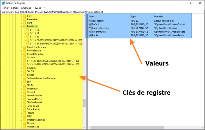Screen dimensions: 205x130
Task: Click the SecEdit folder icon
Action: [x=25, y=71]
